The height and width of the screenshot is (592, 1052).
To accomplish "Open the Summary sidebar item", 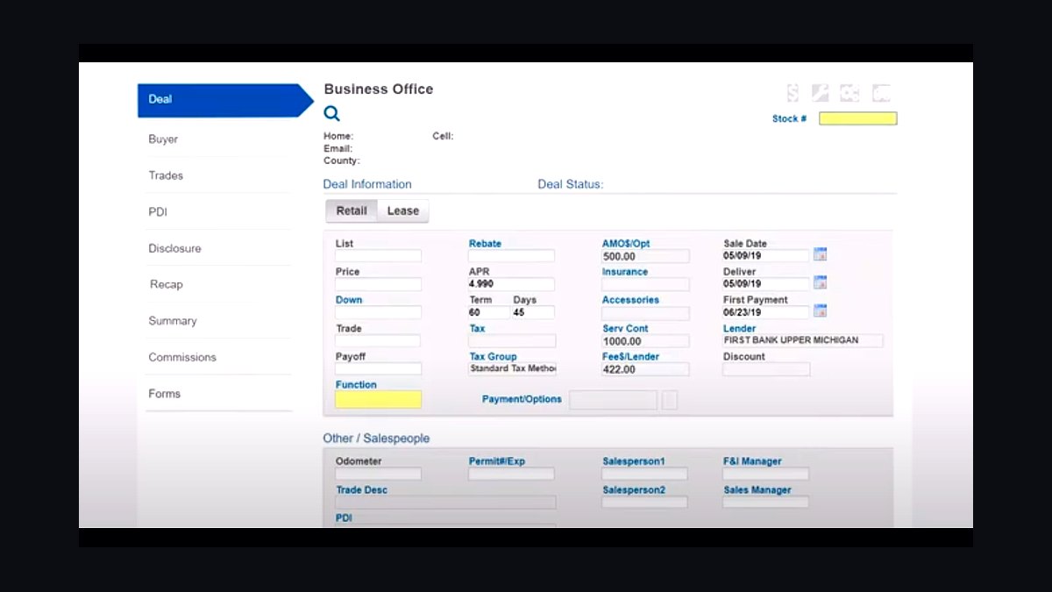I will [173, 321].
